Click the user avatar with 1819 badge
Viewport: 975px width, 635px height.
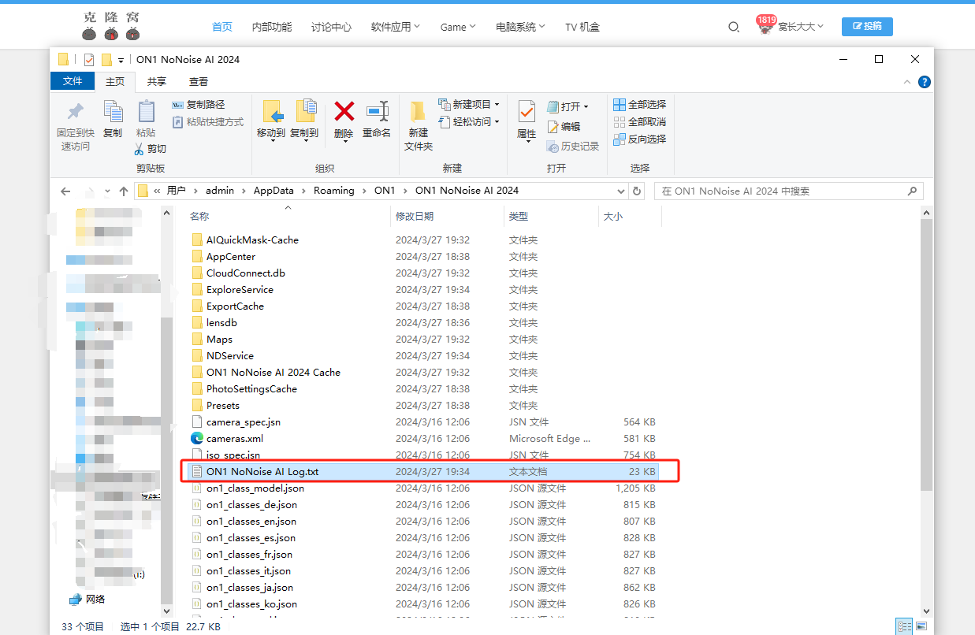coord(765,26)
